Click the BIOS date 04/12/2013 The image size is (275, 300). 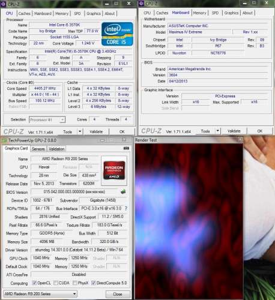click(x=218, y=81)
